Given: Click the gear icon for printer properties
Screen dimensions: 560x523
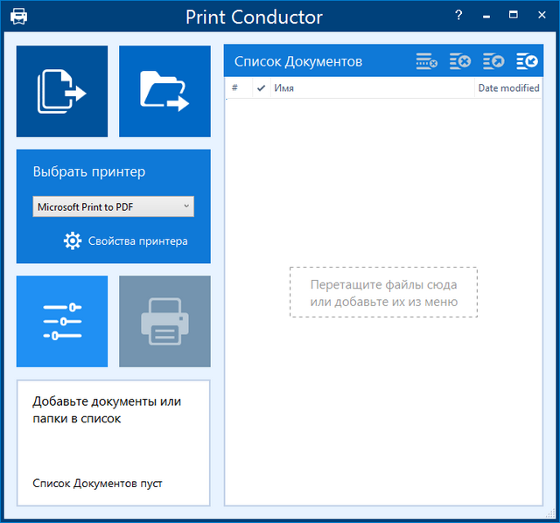Looking at the screenshot, I should (73, 241).
